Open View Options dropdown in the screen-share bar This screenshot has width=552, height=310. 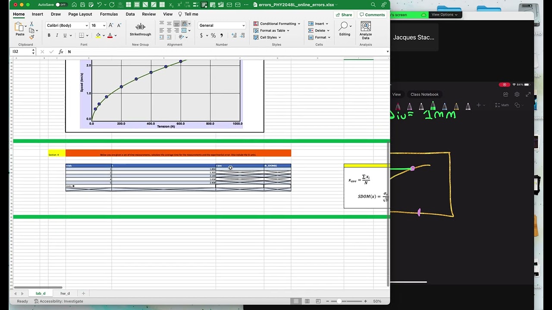[x=445, y=15]
